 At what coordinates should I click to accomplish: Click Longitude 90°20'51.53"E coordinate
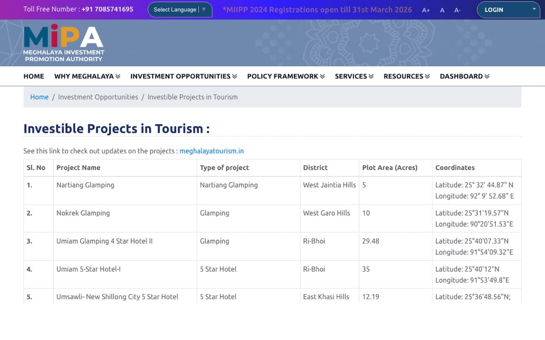pyautogui.click(x=474, y=224)
